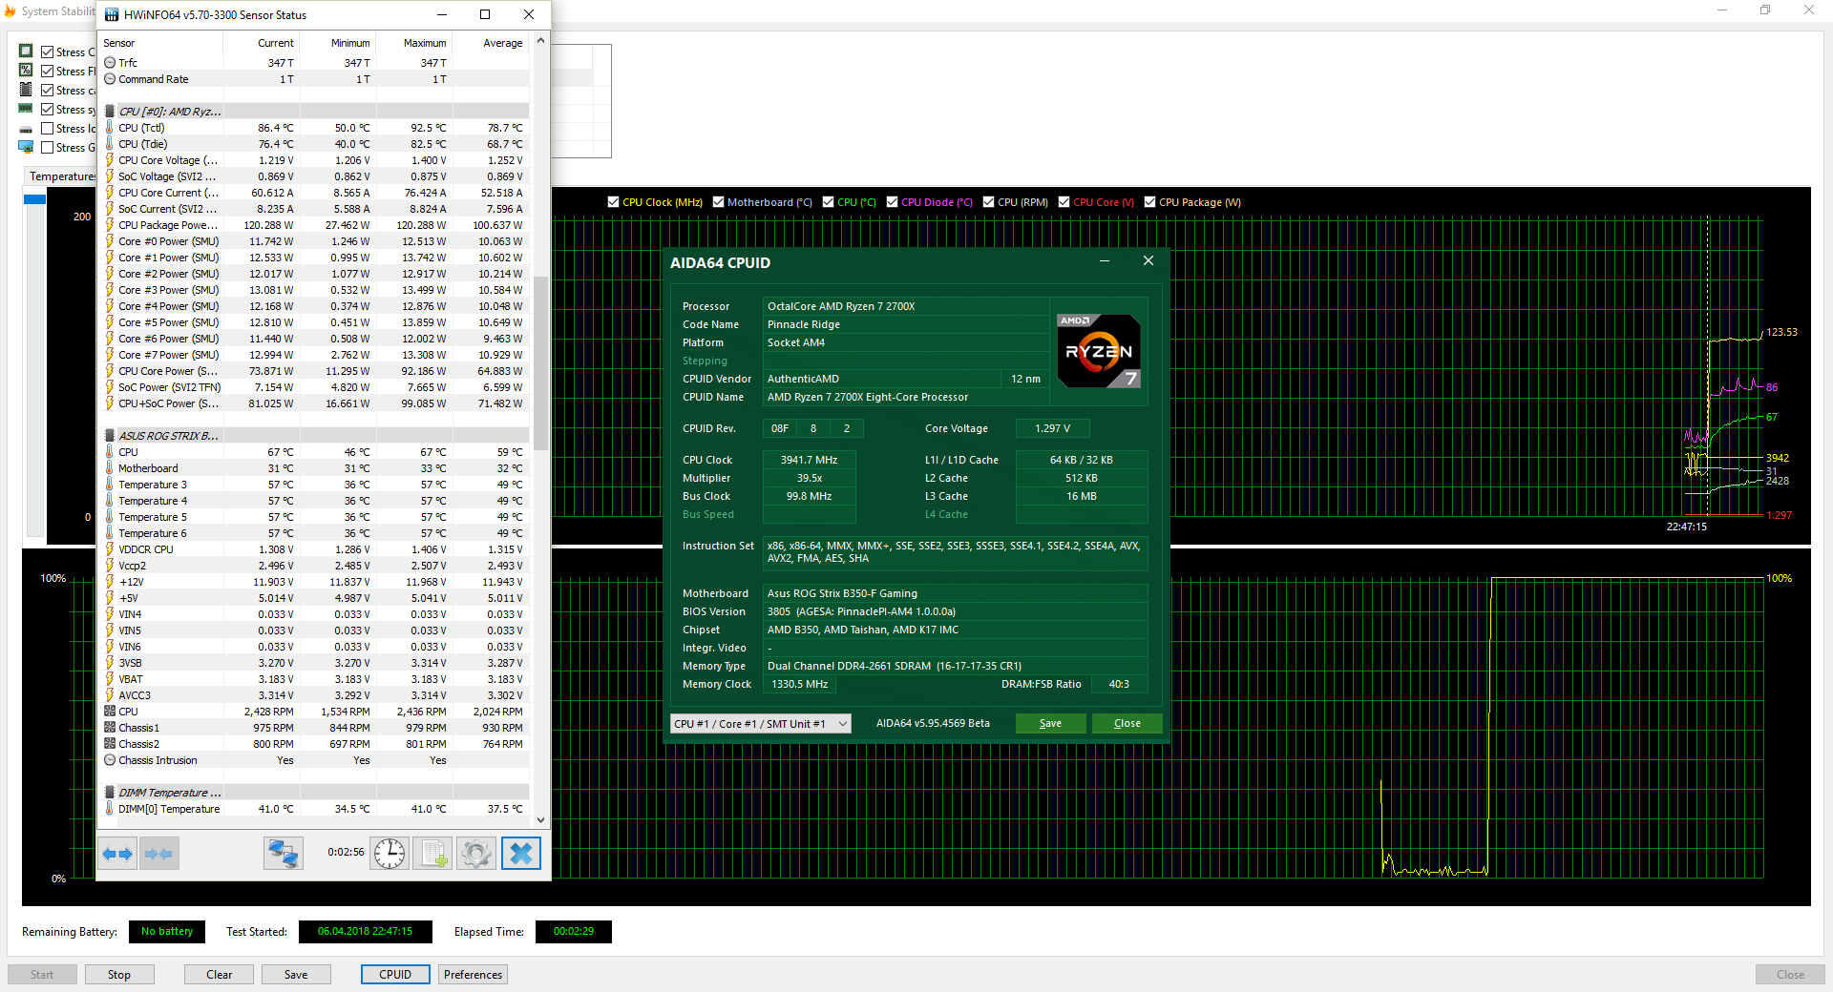Viewport: 1833px width, 992px height.
Task: Toggle the CPU Diode (°C) graph checkbox
Action: [893, 202]
